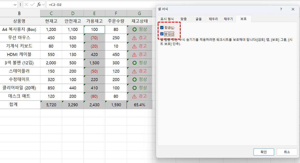Click the dialog help question mark icon

point(281,9)
